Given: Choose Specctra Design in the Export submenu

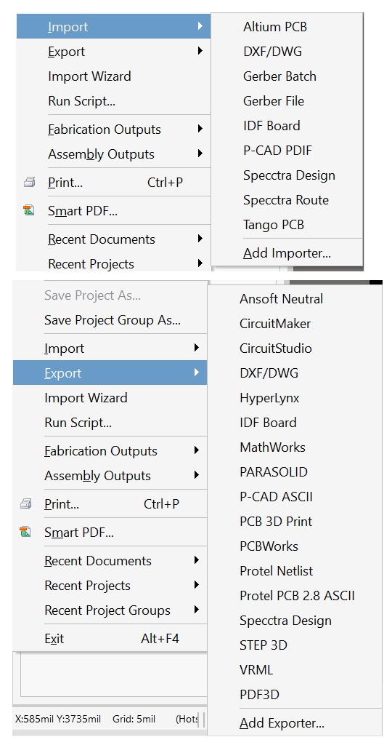Looking at the screenshot, I should (286, 621).
